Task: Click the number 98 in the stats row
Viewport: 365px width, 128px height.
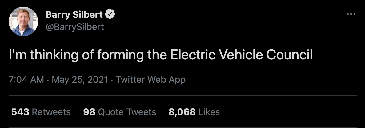Action: tap(89, 112)
